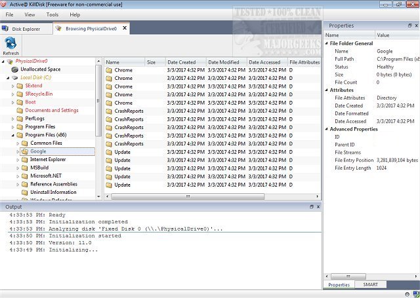This screenshot has height=298, width=420.
Task: Open the View menu
Action: [30, 14]
